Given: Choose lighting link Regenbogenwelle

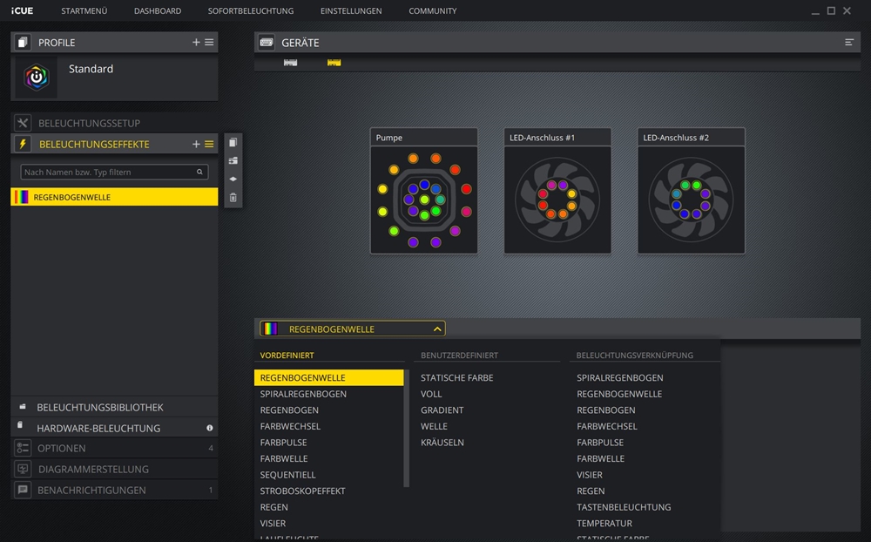Looking at the screenshot, I should (619, 394).
